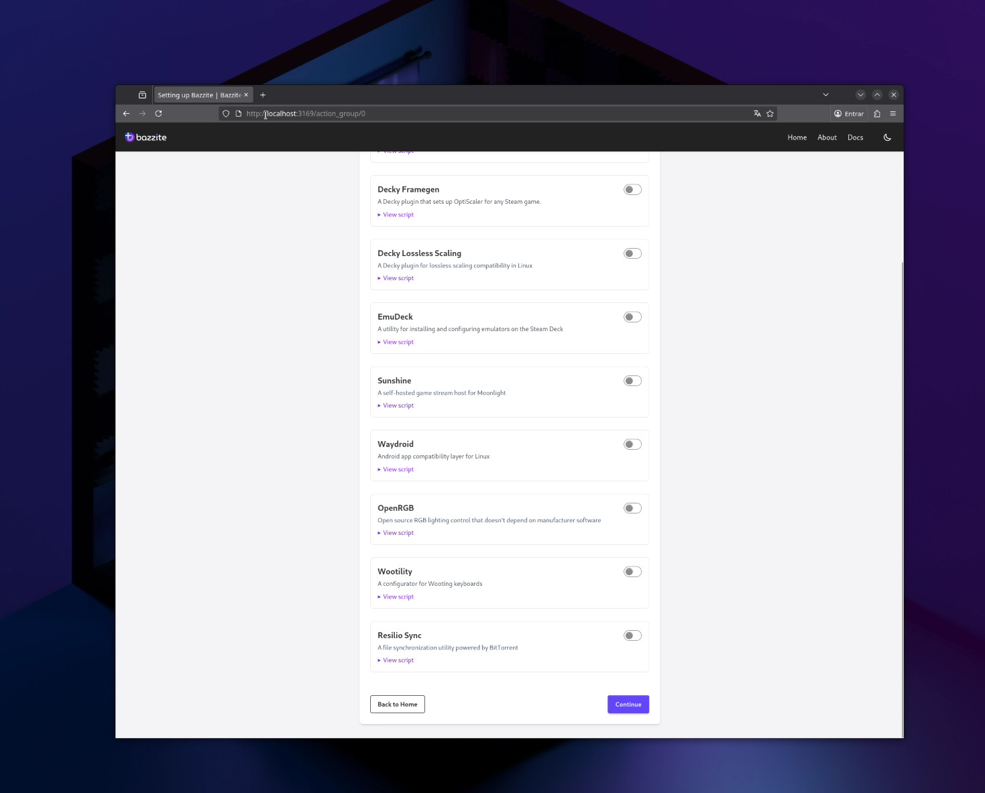Viewport: 985px width, 793px height.
Task: Switch the site to dark mode
Action: click(887, 137)
